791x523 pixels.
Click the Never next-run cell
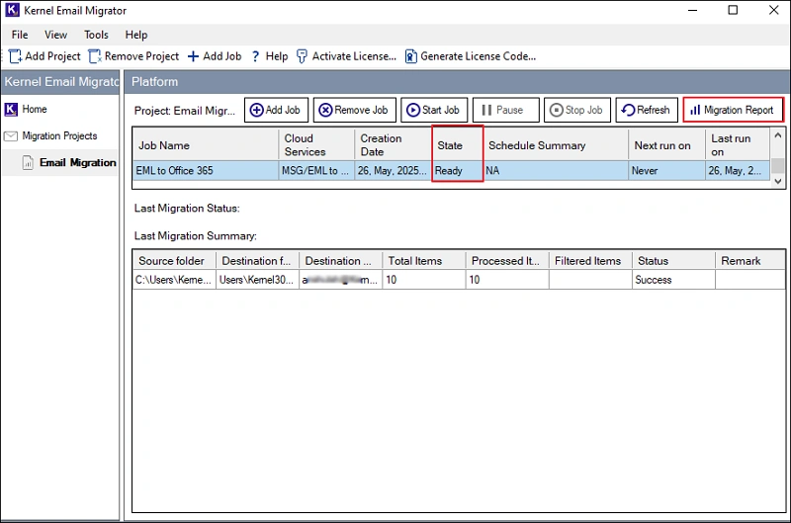pos(666,170)
